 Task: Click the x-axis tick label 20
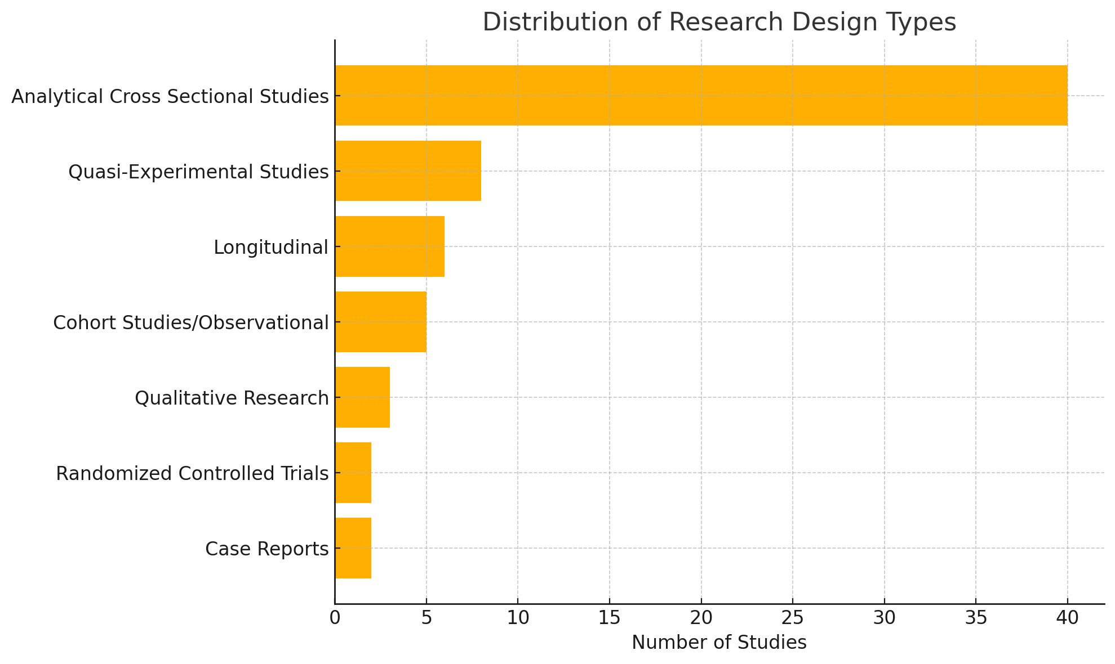click(x=701, y=618)
